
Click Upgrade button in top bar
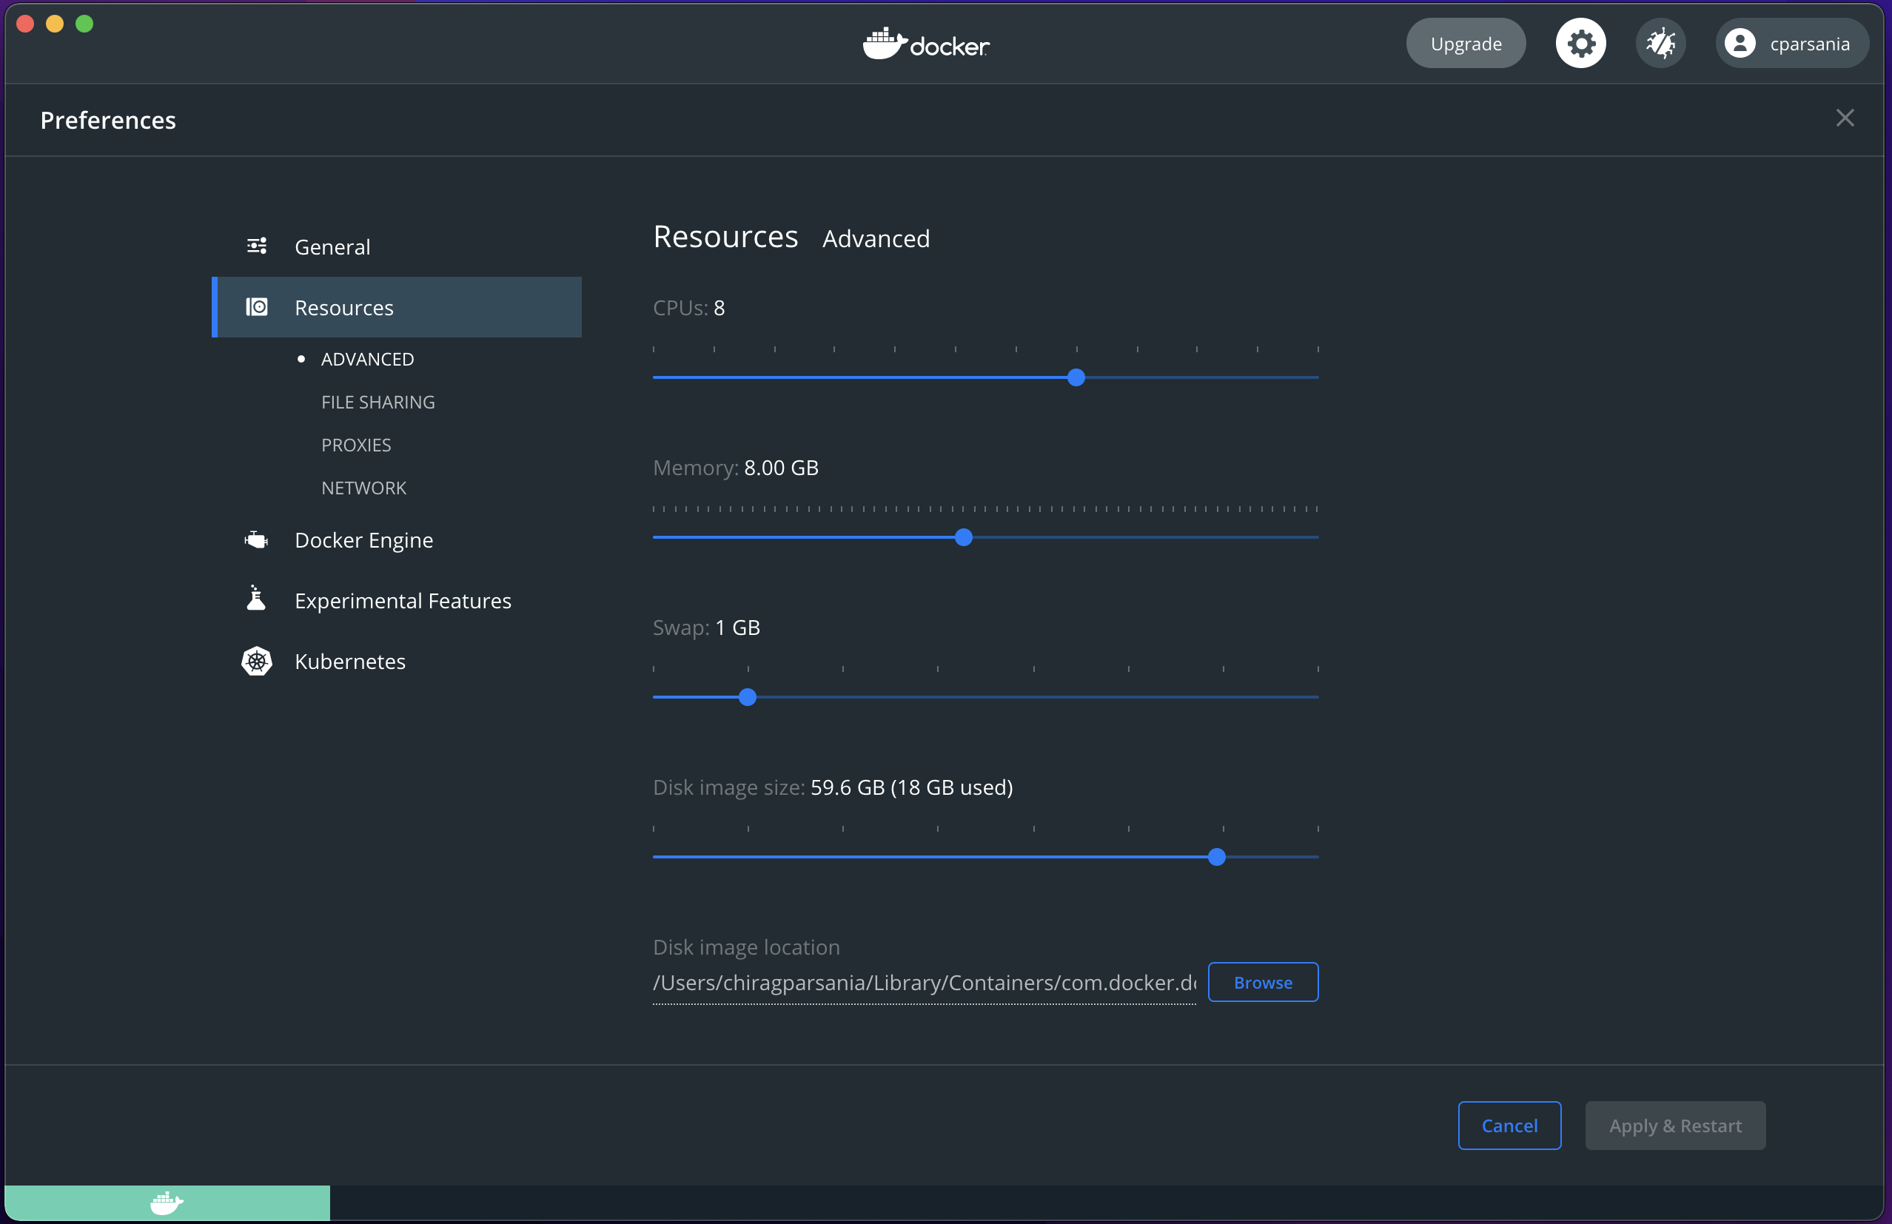[x=1466, y=44]
